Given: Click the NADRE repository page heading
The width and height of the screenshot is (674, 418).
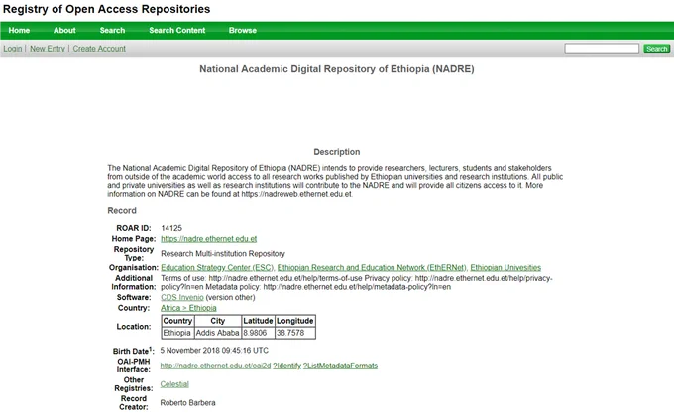Looking at the screenshot, I should (x=337, y=69).
